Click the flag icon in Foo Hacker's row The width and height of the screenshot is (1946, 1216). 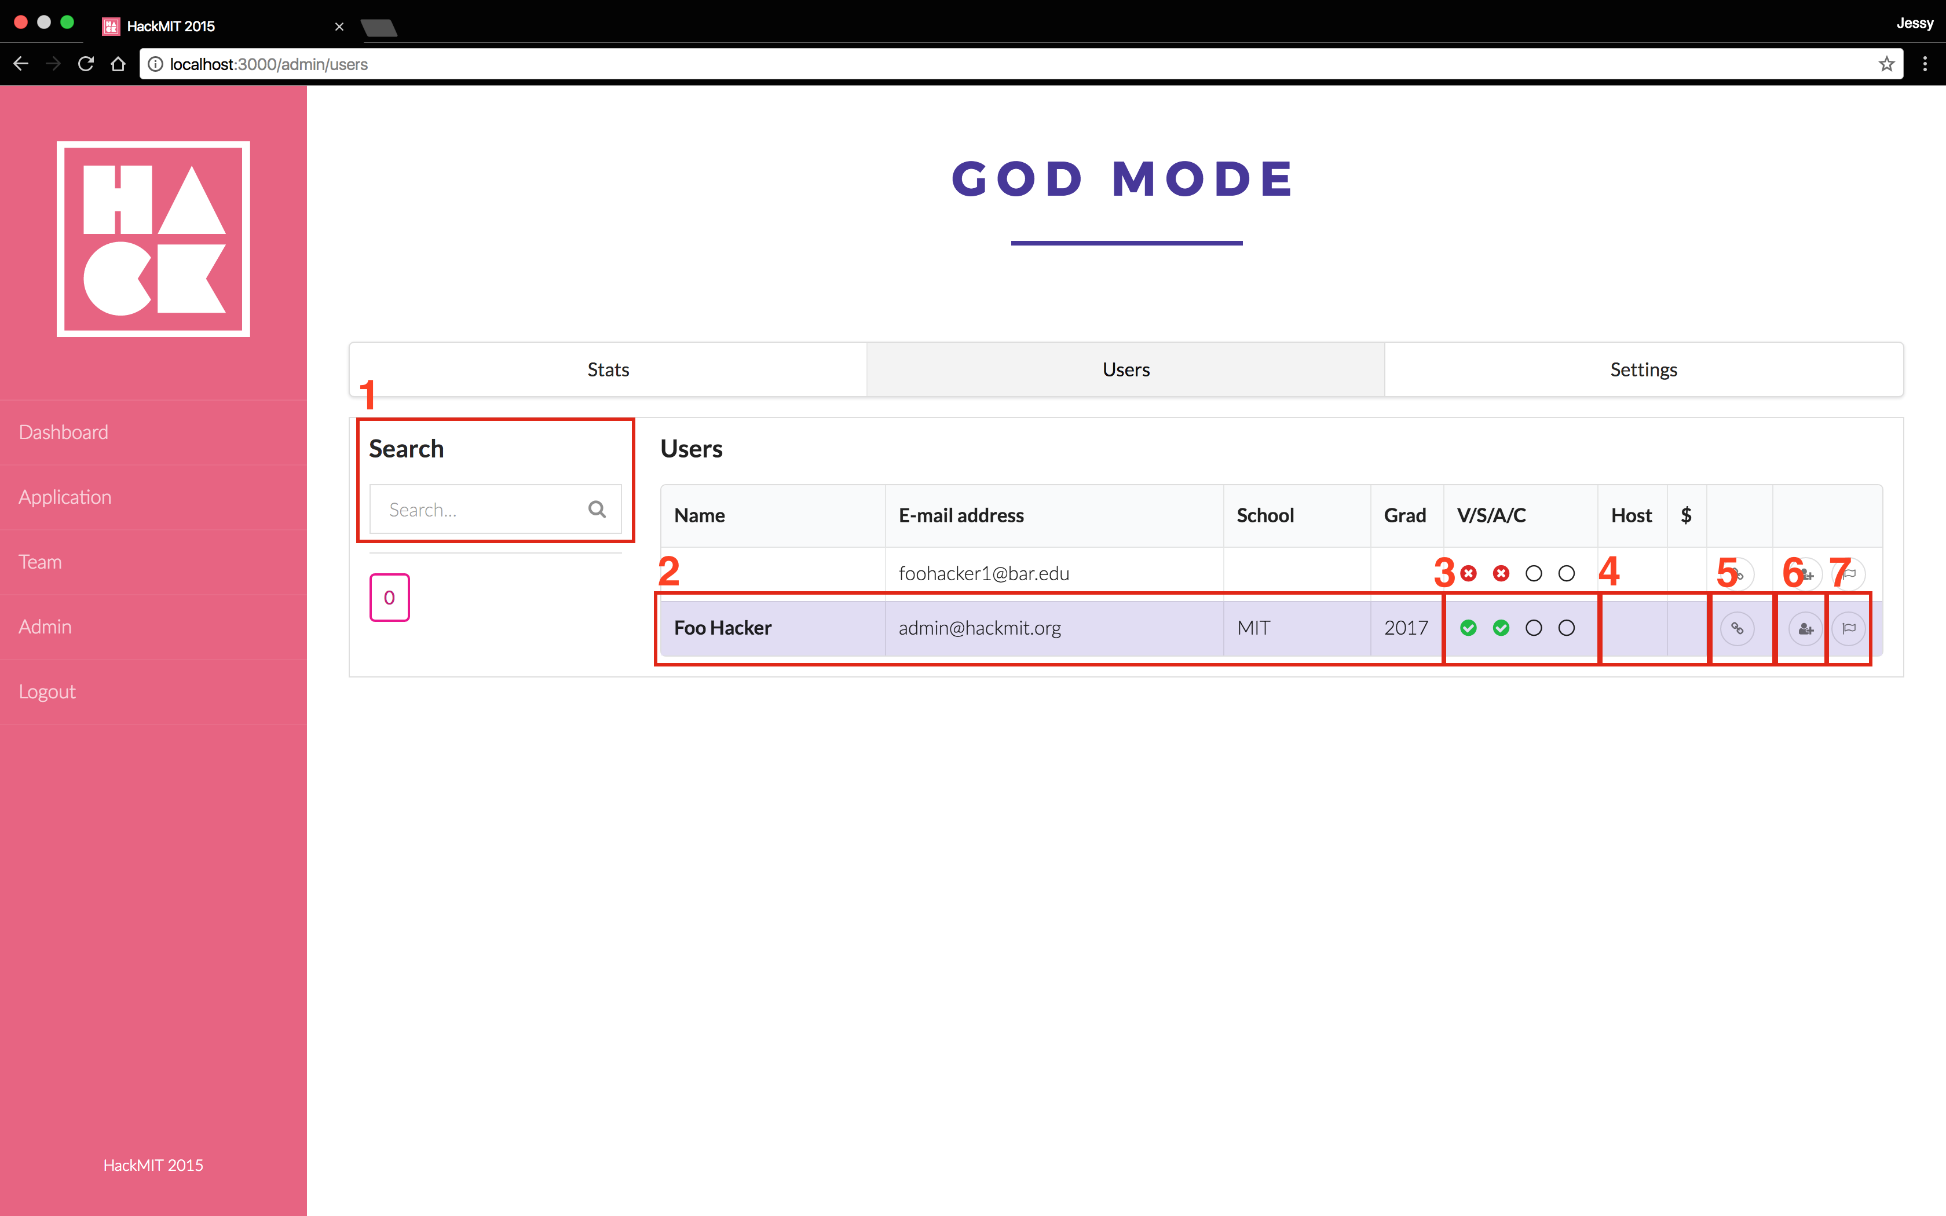(x=1849, y=628)
